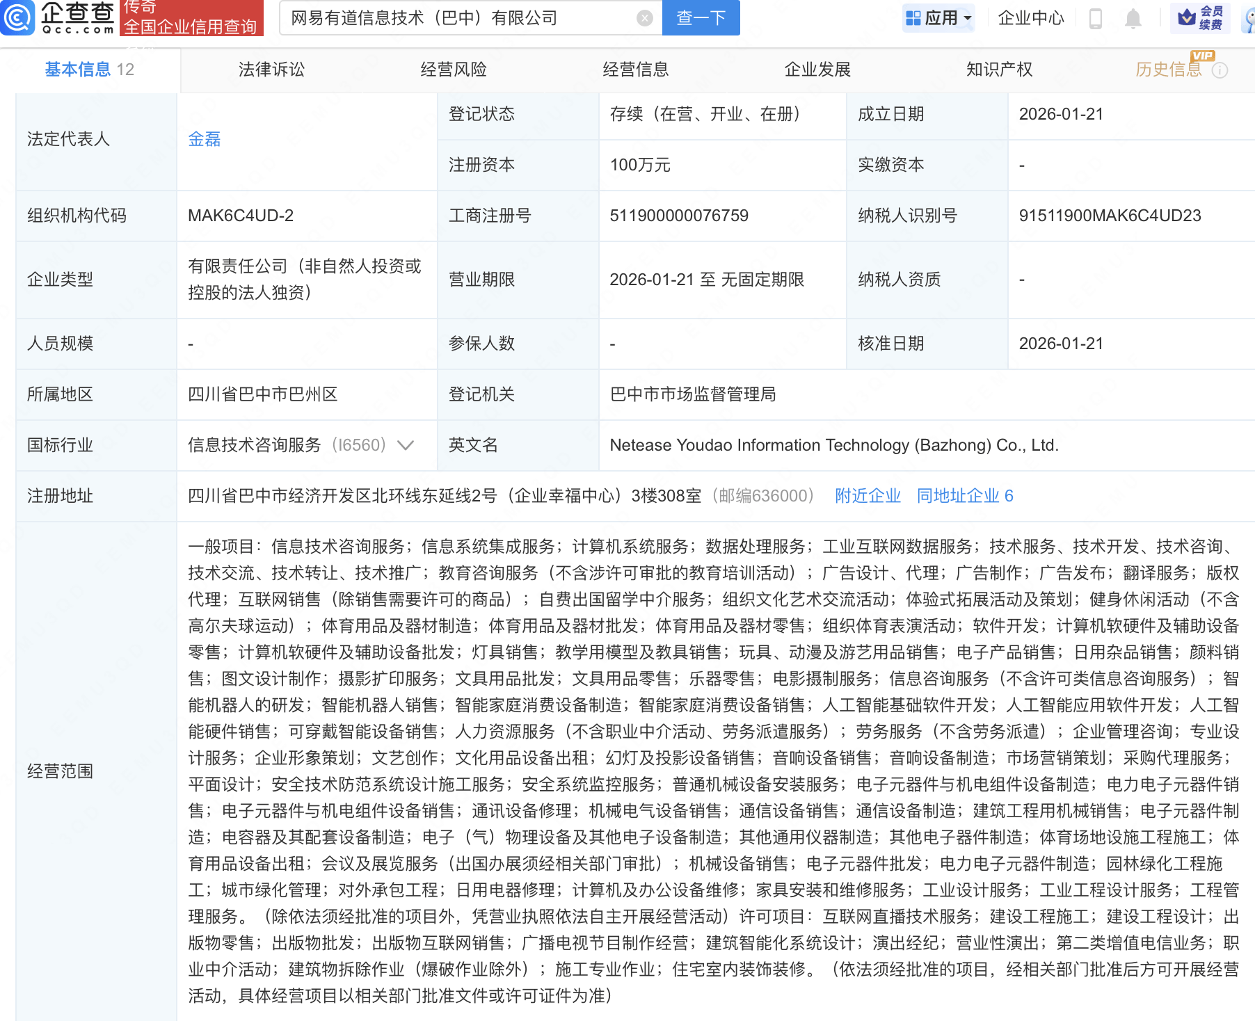Expand the 国标行业 industry chevron

pos(406,445)
